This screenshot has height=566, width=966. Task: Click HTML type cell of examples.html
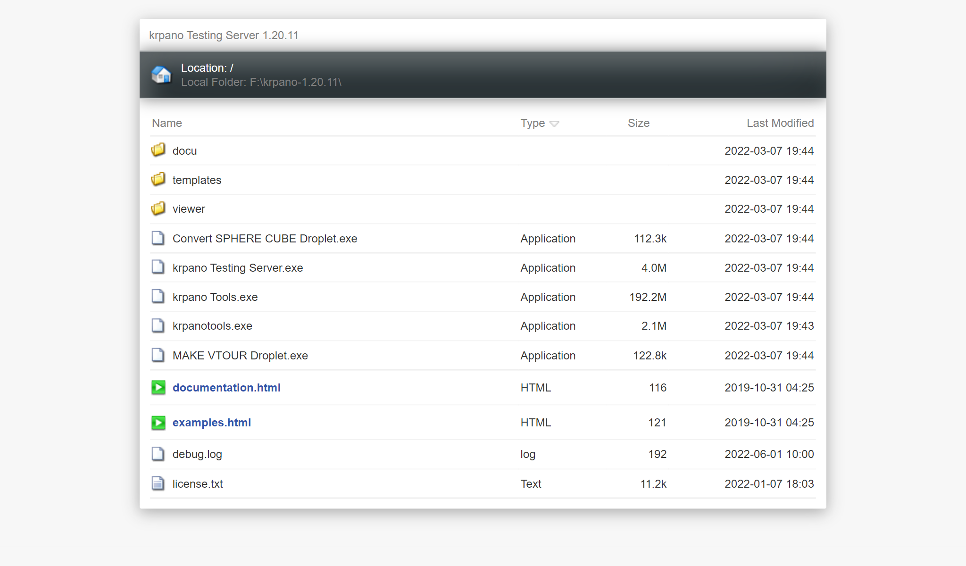[535, 423]
